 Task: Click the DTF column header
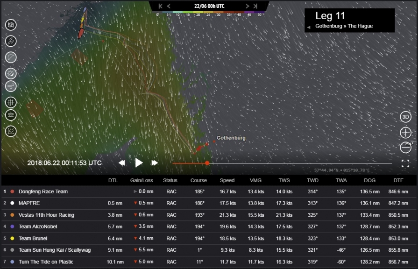[398, 180]
